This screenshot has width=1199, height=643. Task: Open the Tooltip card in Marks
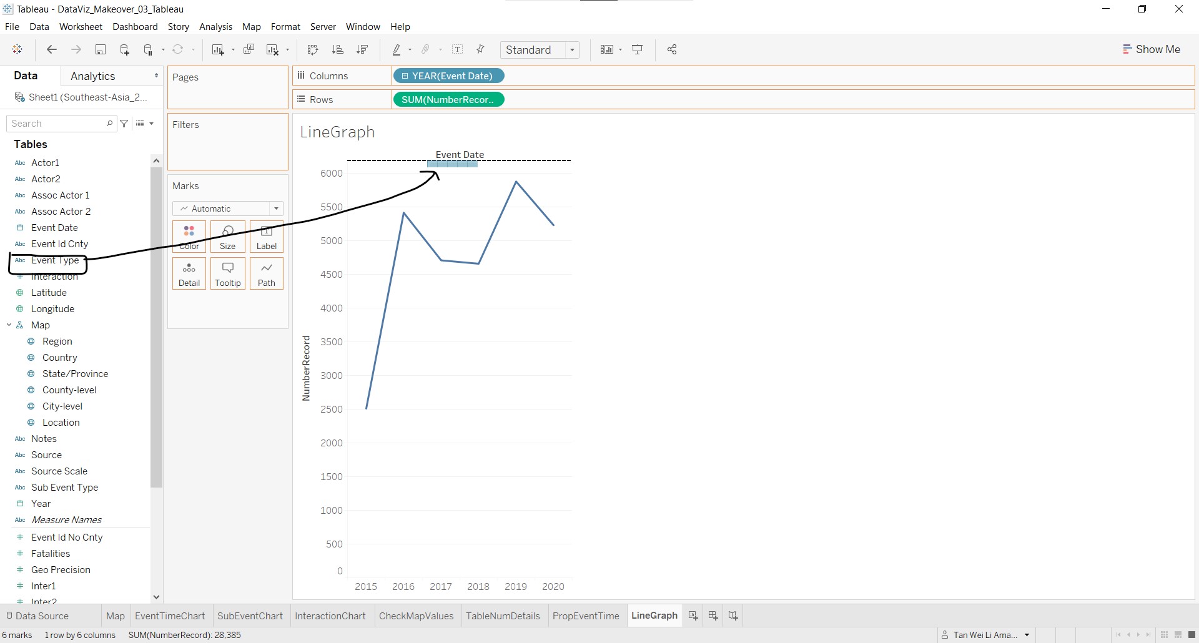pos(228,274)
